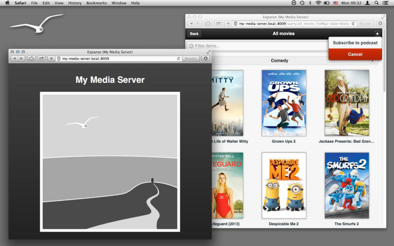Click the My Media Server heading
Image resolution: width=394 pixels, height=246 pixels.
click(x=110, y=80)
